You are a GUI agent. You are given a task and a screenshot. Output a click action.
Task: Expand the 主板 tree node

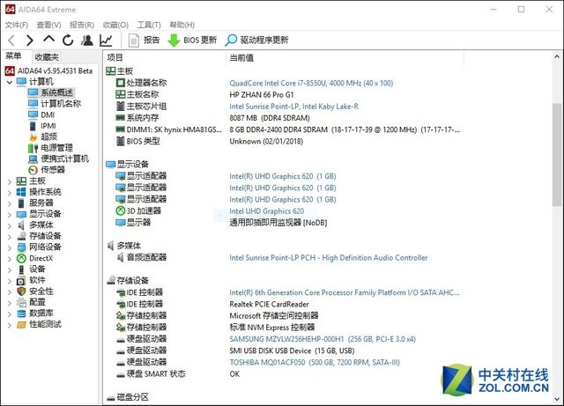pos(10,181)
